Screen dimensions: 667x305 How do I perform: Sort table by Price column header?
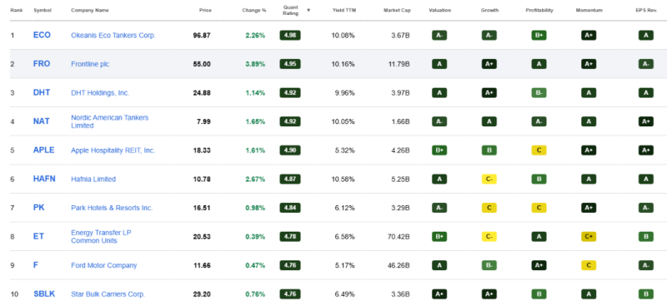(205, 10)
